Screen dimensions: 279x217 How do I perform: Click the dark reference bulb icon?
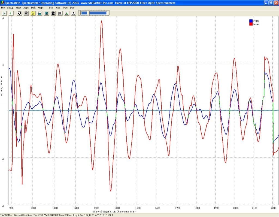(x=26, y=13)
